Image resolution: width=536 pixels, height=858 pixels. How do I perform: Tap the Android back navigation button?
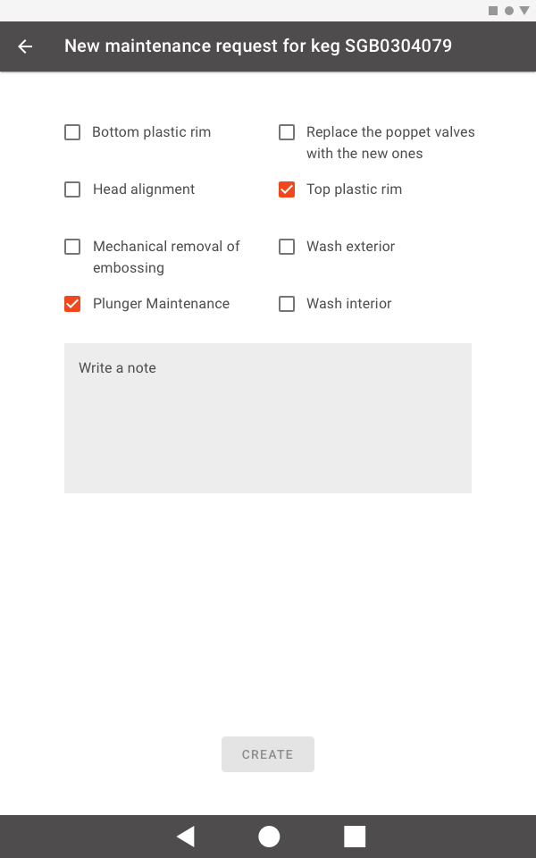(x=185, y=837)
